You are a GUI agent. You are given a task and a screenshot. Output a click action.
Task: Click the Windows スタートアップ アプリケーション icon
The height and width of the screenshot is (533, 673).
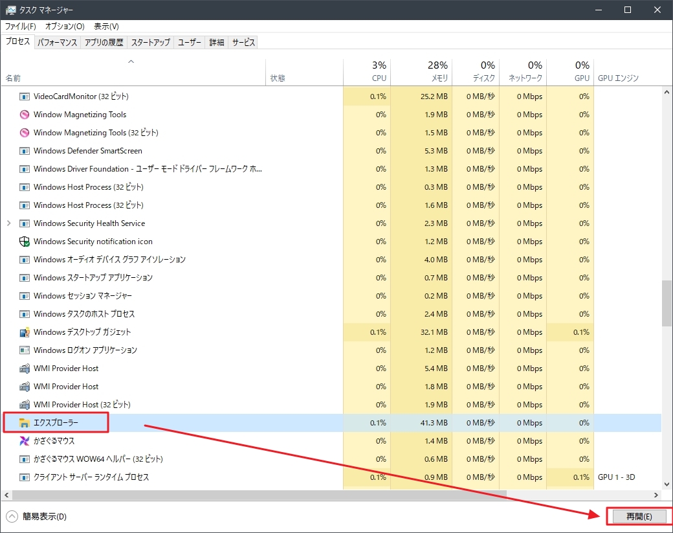tap(25, 278)
